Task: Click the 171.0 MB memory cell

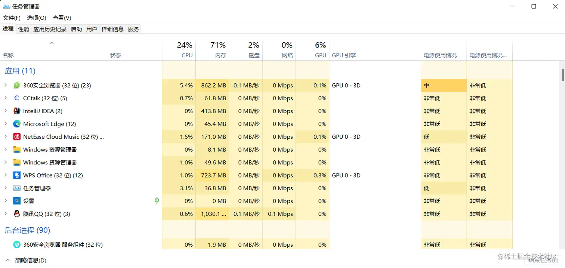Action: (x=212, y=136)
